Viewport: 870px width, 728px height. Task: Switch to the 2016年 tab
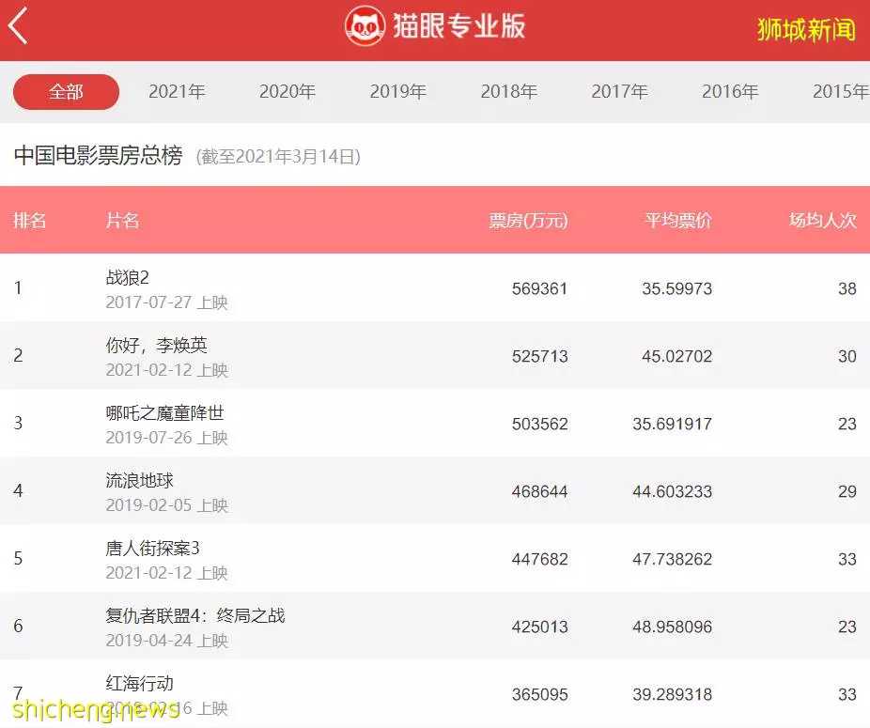[730, 91]
